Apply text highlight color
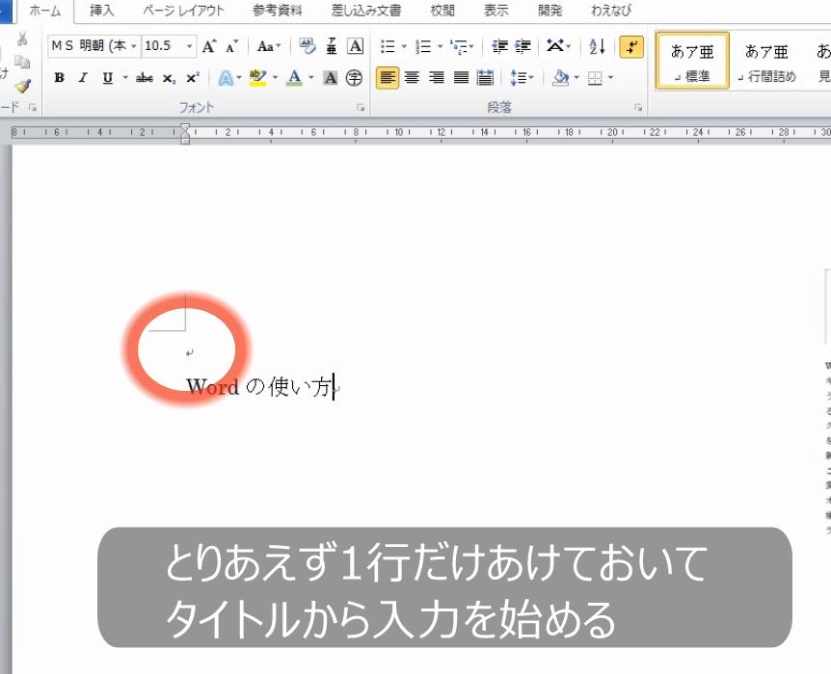 pyautogui.click(x=257, y=78)
